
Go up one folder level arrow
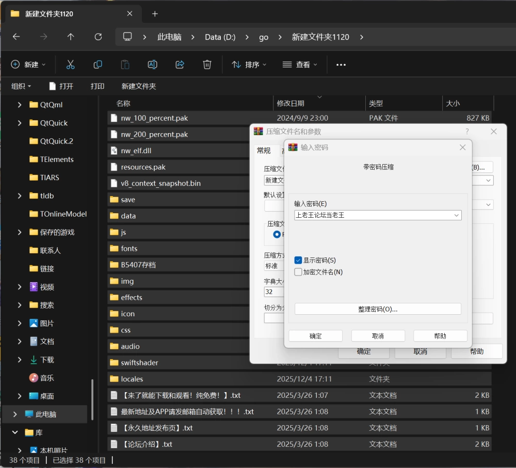point(71,37)
